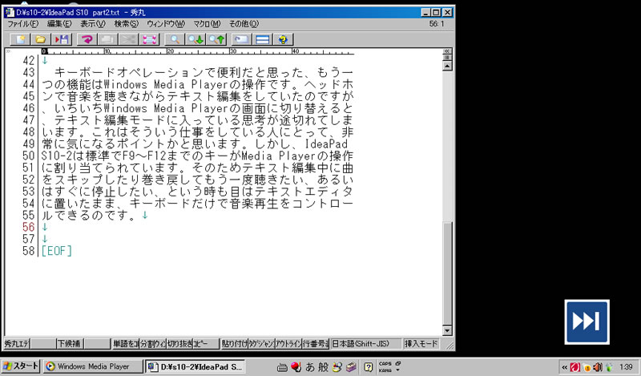Toggle the CAPS KANA indicator in the language bar

coord(385,366)
